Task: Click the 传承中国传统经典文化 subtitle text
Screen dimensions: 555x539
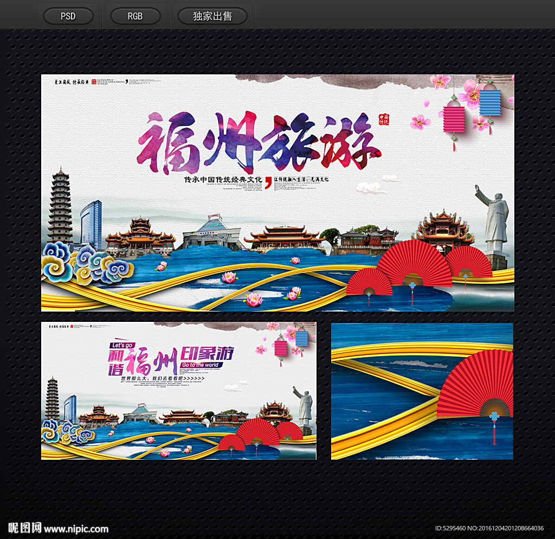Action: pyautogui.click(x=223, y=180)
